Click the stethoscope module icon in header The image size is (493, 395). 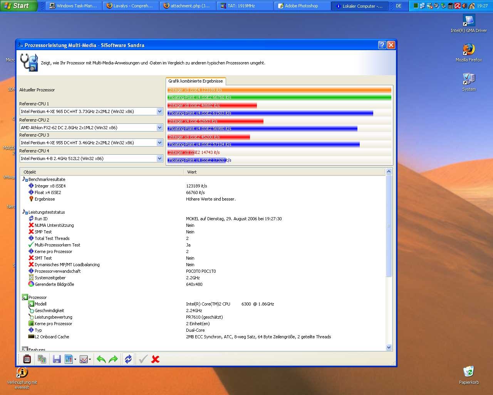(29, 62)
